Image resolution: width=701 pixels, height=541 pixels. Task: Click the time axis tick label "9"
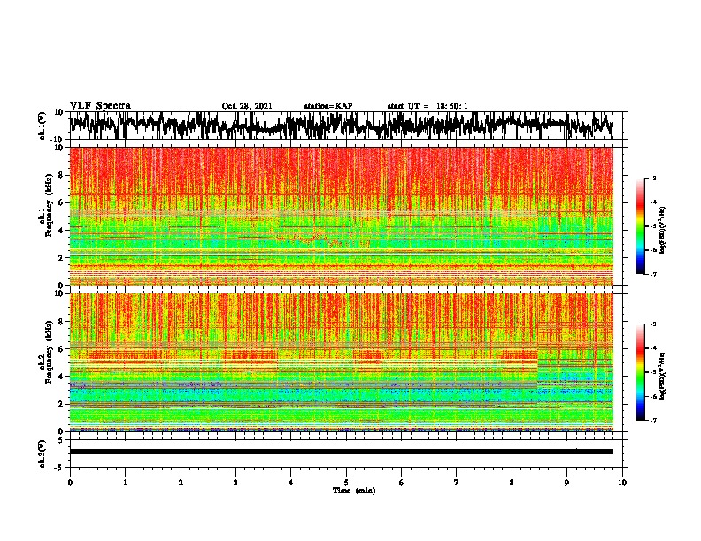[x=566, y=483]
